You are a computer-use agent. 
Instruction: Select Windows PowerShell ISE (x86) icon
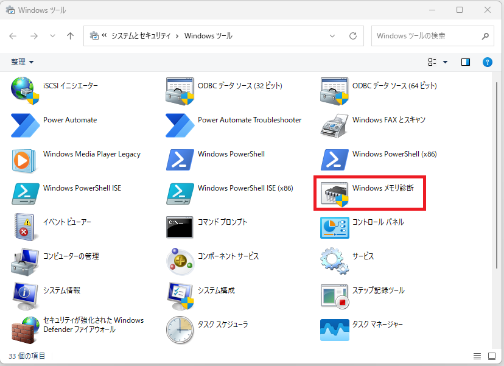tap(180, 193)
